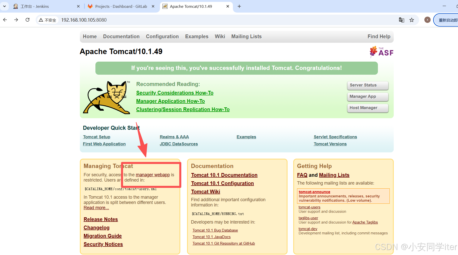458x255 pixels.
Task: Open the FAQ link
Action: (302, 175)
